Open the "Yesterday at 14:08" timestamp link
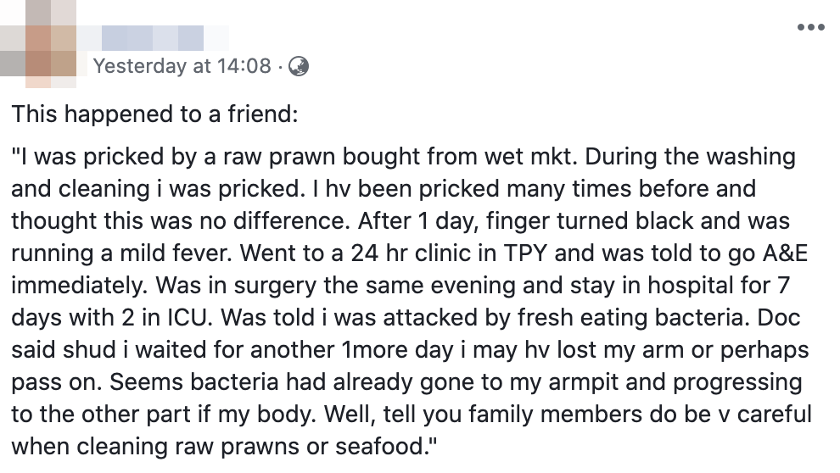The height and width of the screenshot is (473, 840). tap(182, 66)
